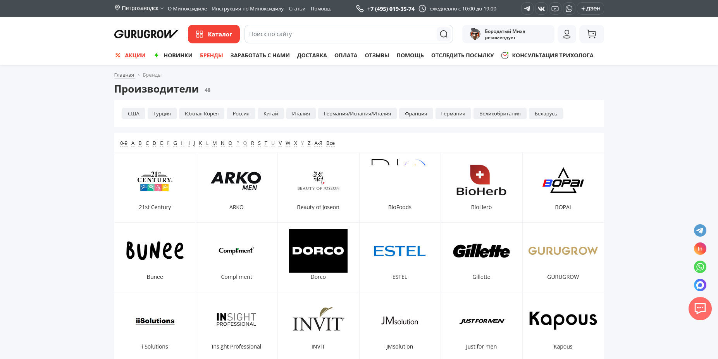Open the Доставка menu item
The height and width of the screenshot is (359, 718).
click(312, 55)
